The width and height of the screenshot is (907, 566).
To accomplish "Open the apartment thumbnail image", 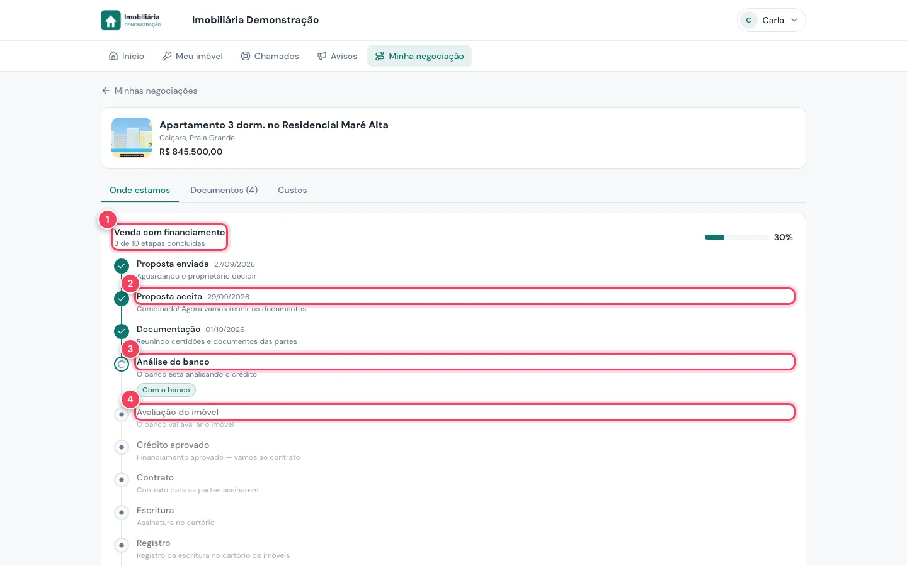I will point(132,138).
